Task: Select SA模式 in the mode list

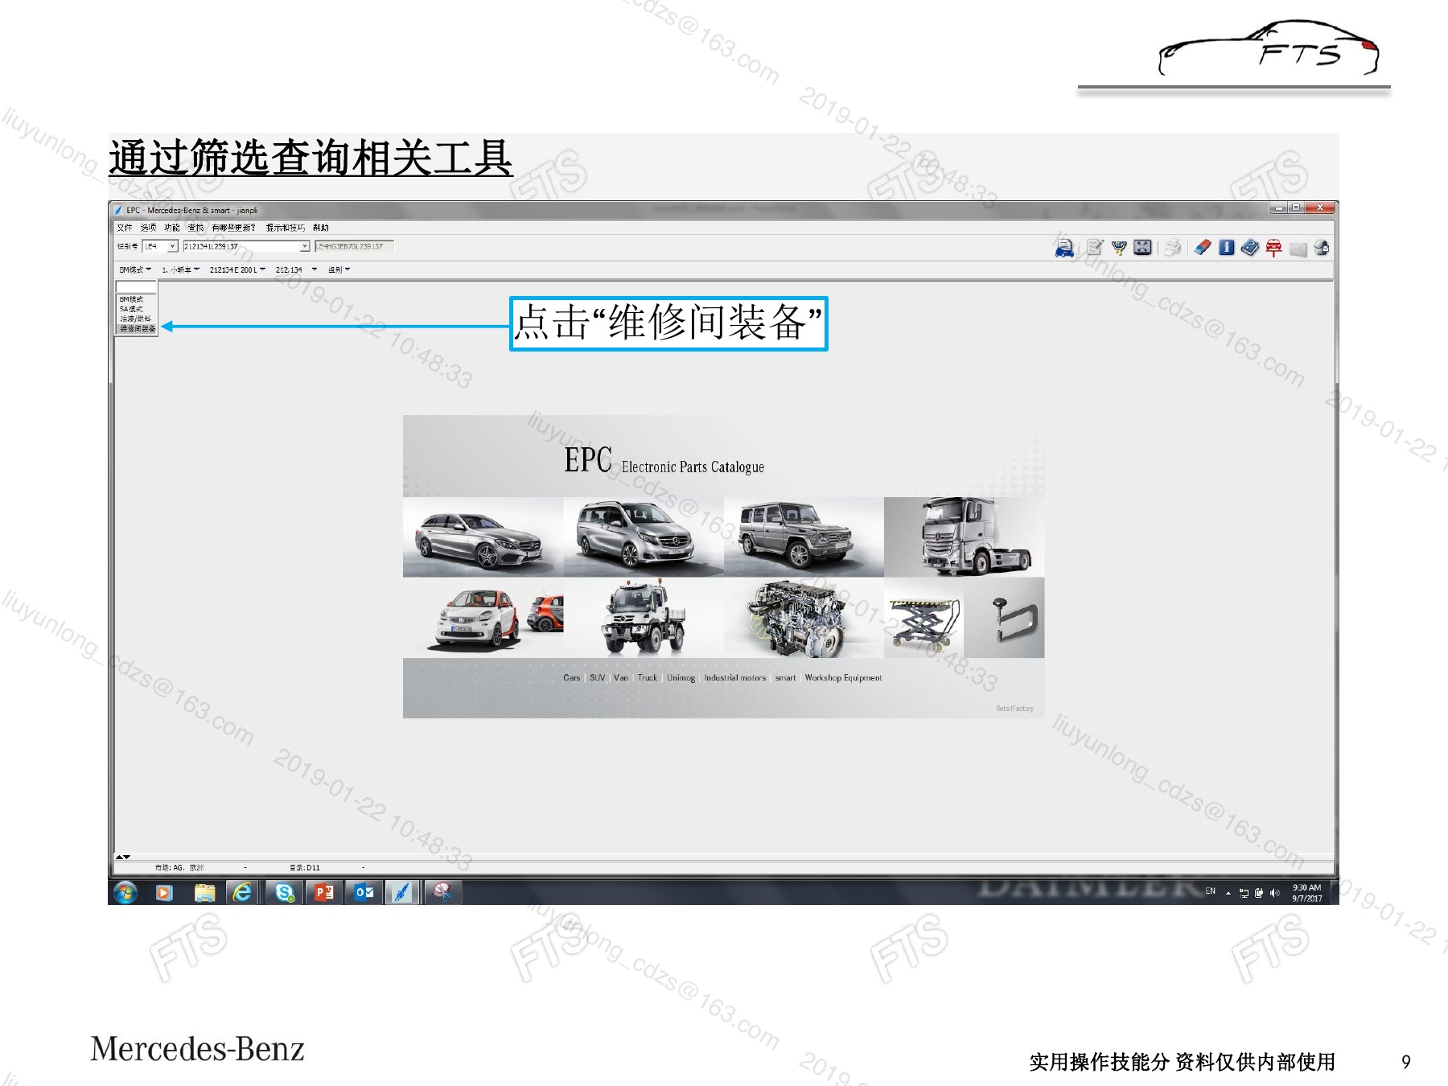Action: click(x=136, y=309)
